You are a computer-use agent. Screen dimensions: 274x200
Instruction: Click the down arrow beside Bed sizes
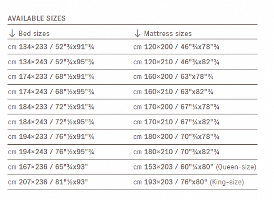(x=12, y=33)
